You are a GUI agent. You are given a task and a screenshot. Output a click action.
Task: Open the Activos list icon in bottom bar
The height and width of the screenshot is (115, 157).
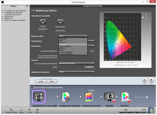tap(22, 110)
